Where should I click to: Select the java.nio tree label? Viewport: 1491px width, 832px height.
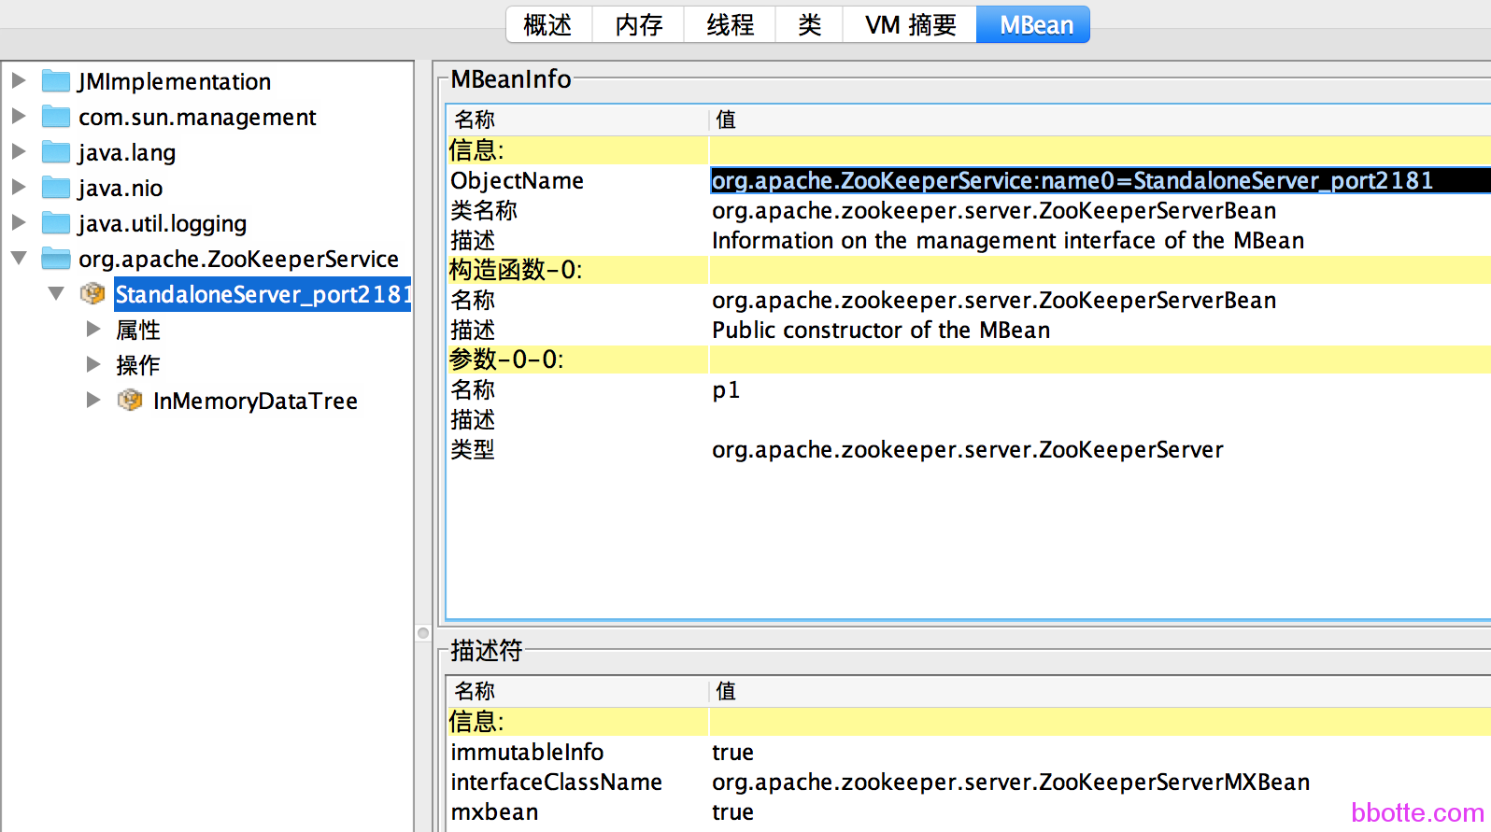(121, 188)
